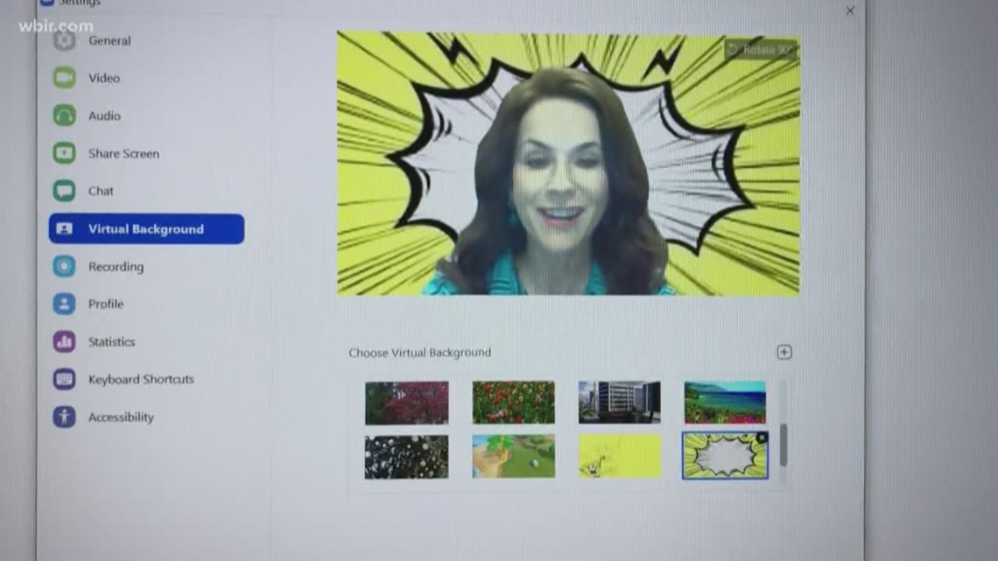
Task: Add a new virtual background image
Action: tap(784, 352)
